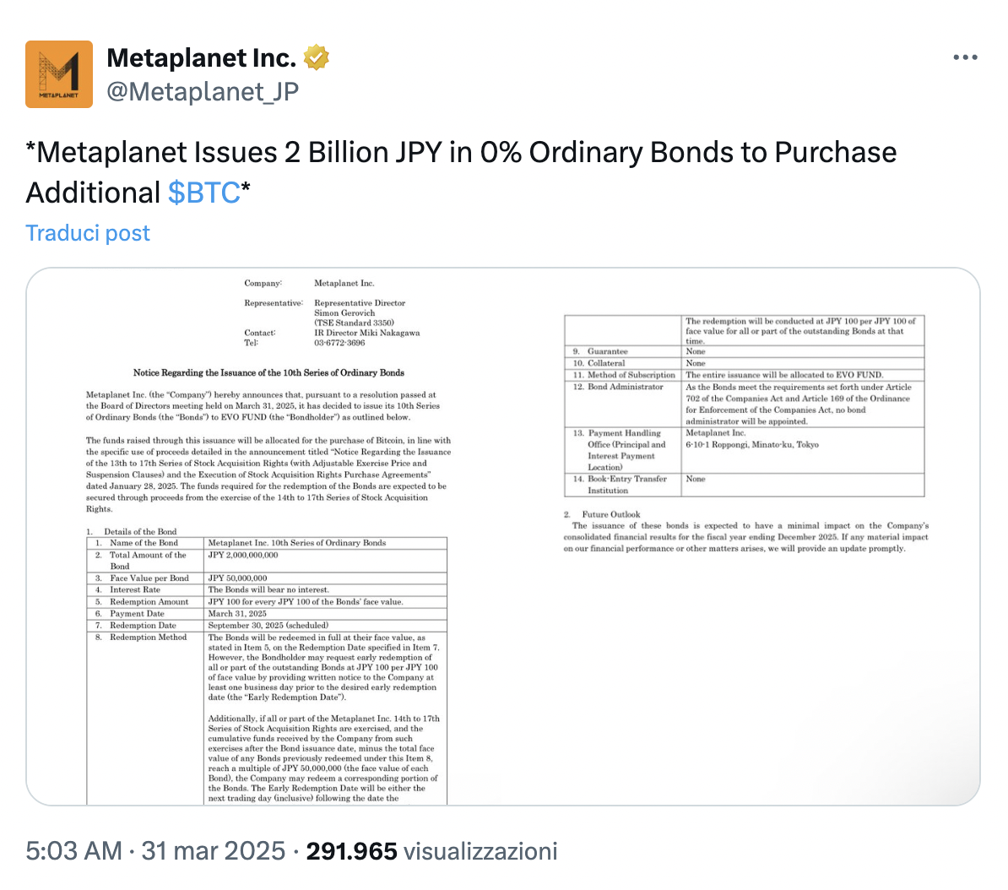Click the "Bond Administrator" row in right table
Viewport: 1008px width, 890px height.
click(x=625, y=387)
